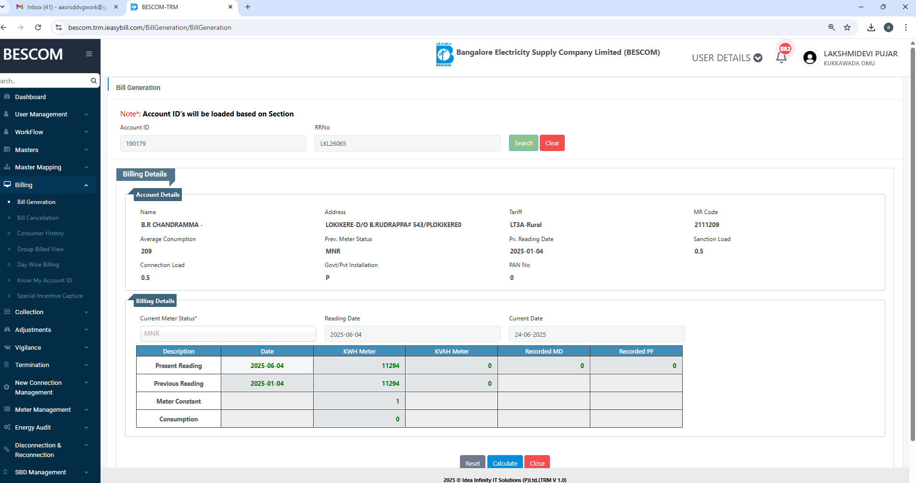Close the BESCOM-TRM tab
The width and height of the screenshot is (916, 483).
[x=230, y=7]
